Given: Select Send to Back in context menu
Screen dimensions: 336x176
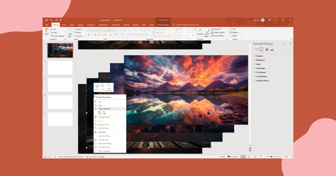Looking at the screenshot, I should 110,128.
